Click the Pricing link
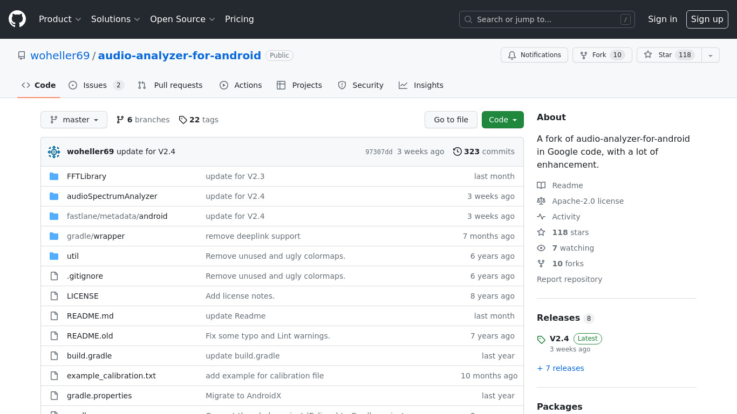 tap(240, 19)
